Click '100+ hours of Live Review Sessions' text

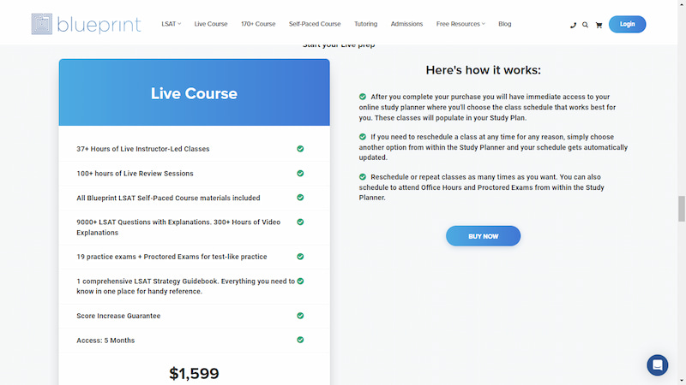[135, 174]
